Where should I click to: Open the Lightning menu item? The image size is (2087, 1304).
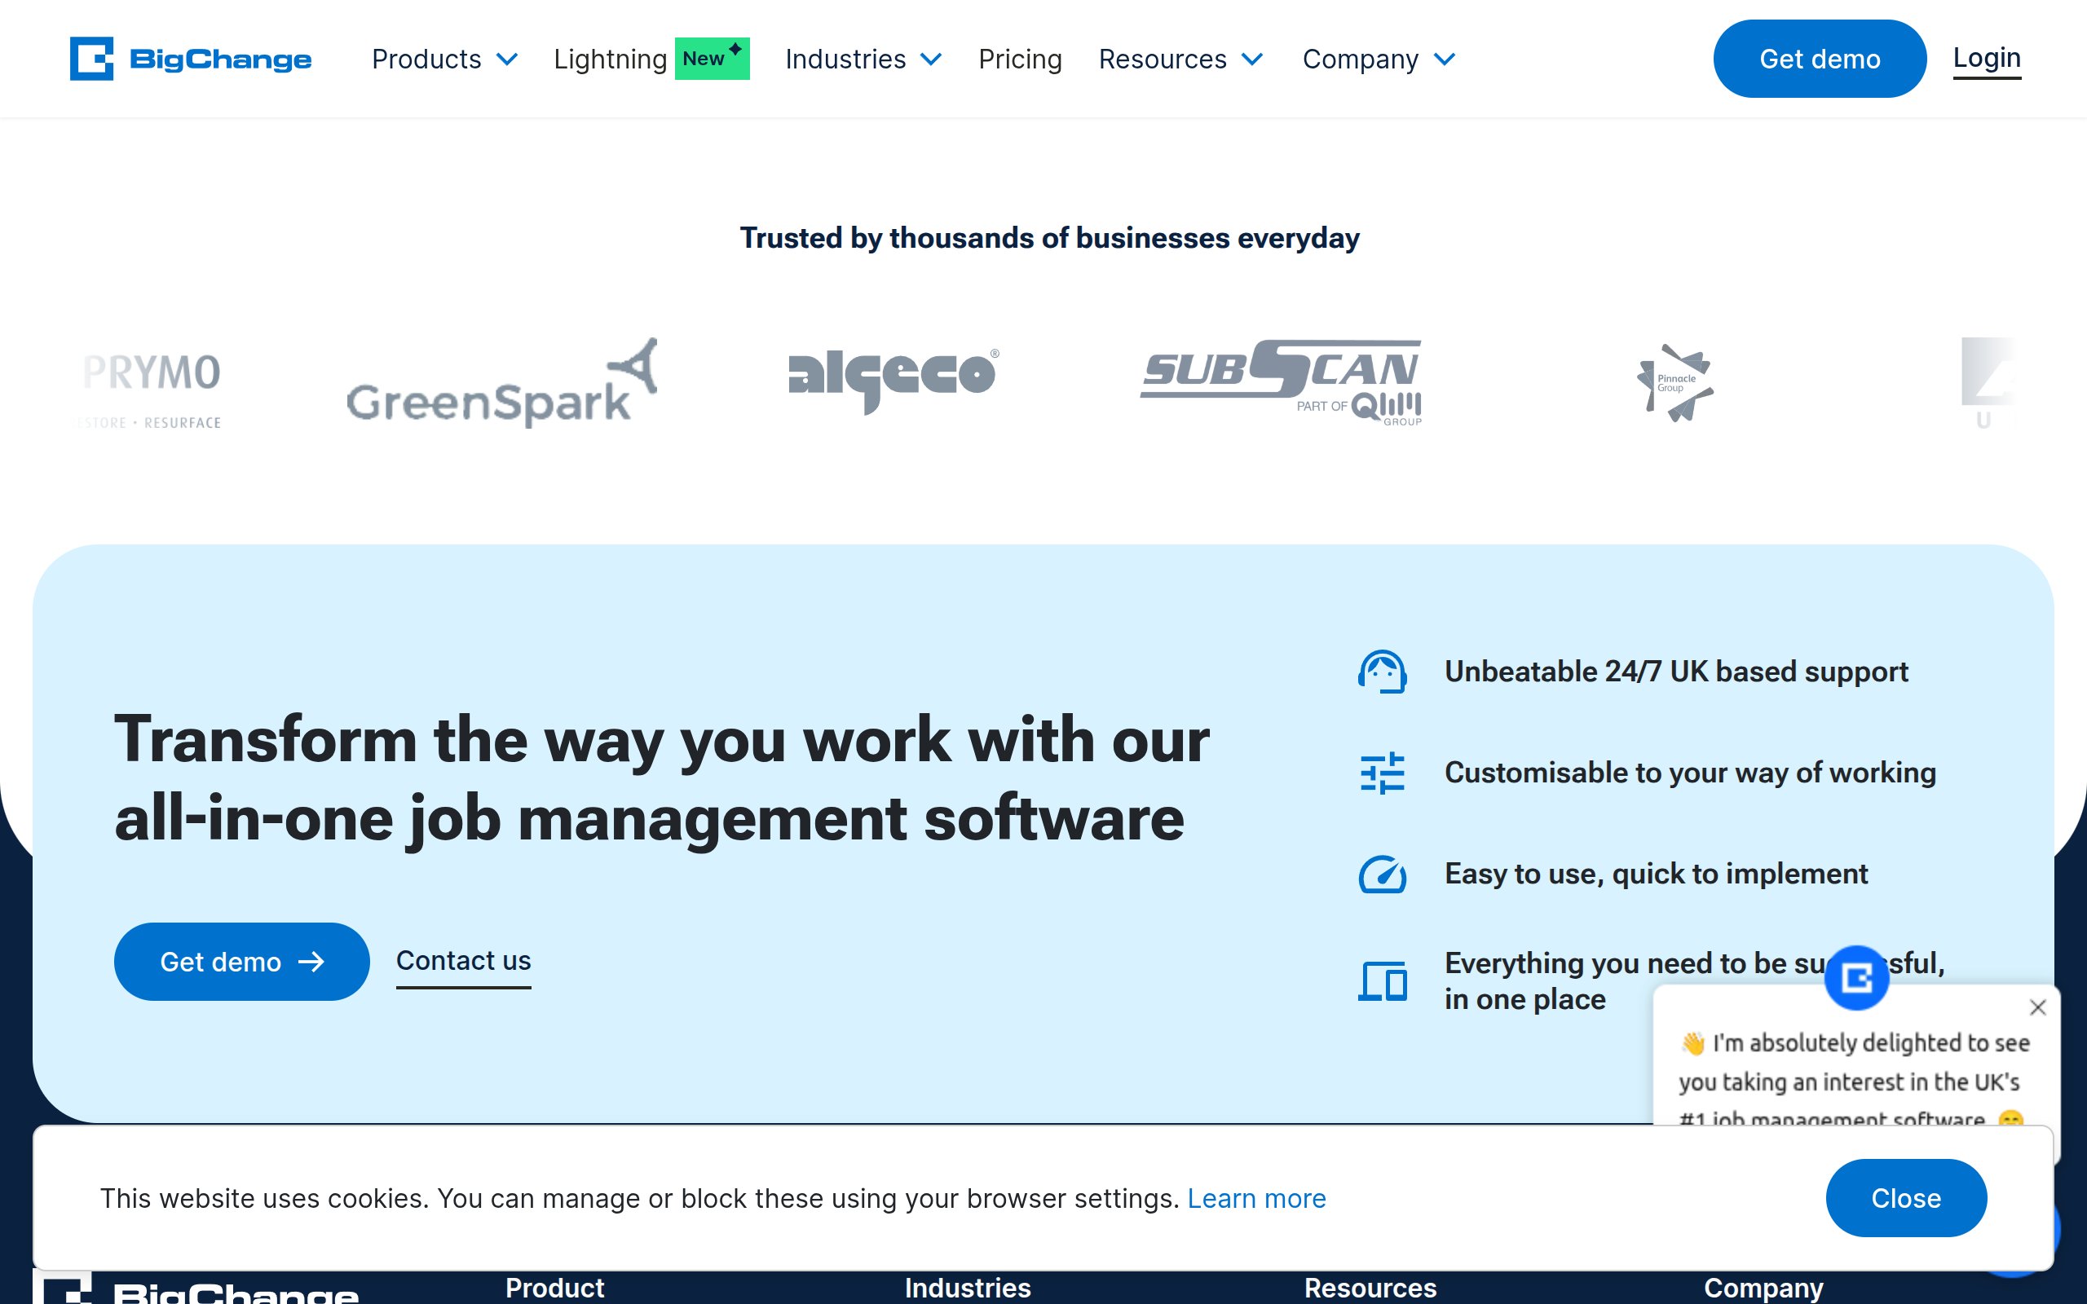point(611,59)
